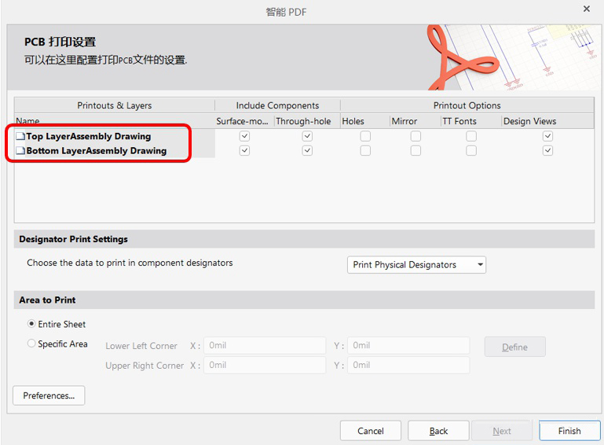This screenshot has width=604, height=445.
Task: Toggle Design Views for Top LayerAssembly Drawing
Action: click(x=547, y=136)
